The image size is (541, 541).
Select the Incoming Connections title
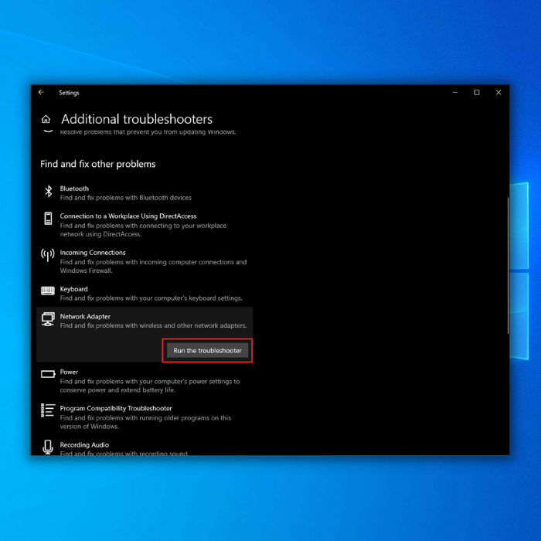click(93, 253)
